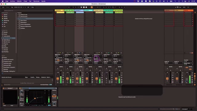Click the Tap tempo button

click(x=12, y=7)
